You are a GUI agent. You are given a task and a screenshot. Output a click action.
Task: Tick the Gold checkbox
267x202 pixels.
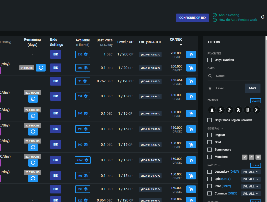[x=210, y=142]
